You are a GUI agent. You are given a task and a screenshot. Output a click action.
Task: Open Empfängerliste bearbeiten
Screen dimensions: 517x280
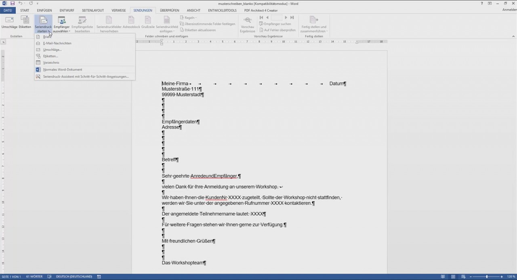(x=82, y=23)
